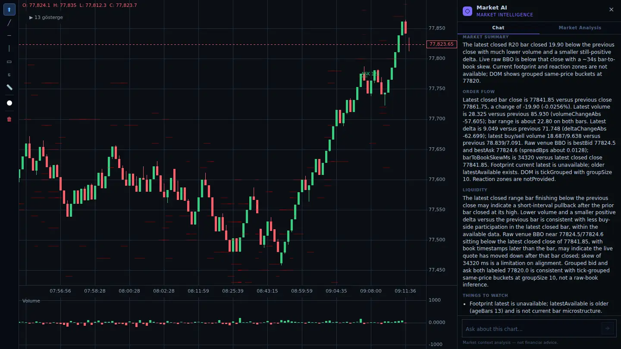The height and width of the screenshot is (349, 621).
Task: Click the 77,850 price axis label
Action: tap(437, 28)
